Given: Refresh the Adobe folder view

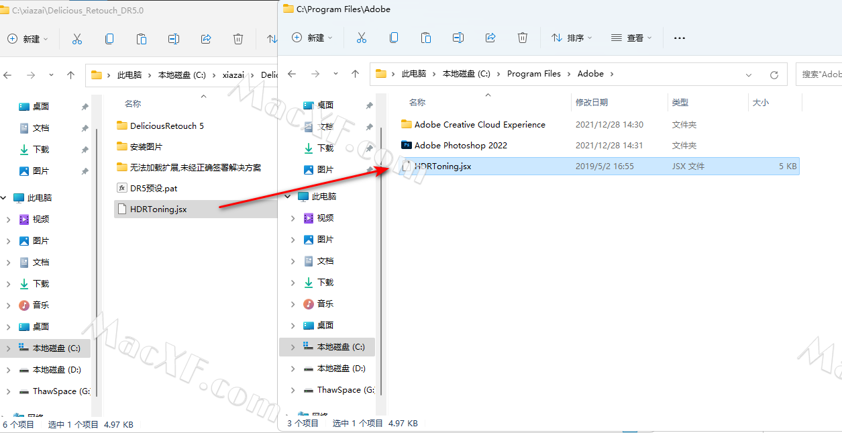Looking at the screenshot, I should coord(774,75).
